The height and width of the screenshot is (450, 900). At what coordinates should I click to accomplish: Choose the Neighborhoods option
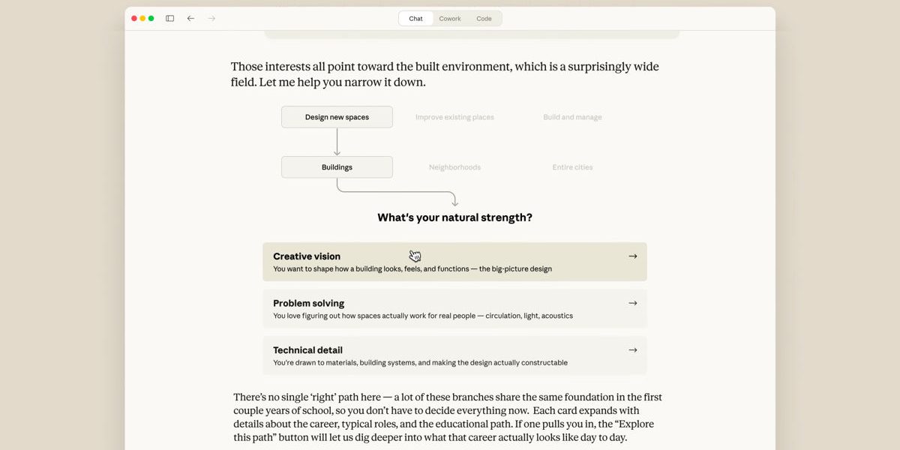coord(454,167)
